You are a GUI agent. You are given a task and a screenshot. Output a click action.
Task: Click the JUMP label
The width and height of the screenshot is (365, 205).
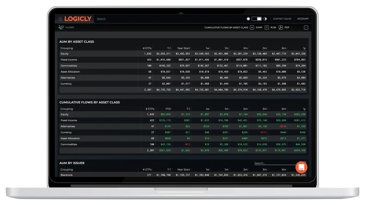click(x=259, y=27)
